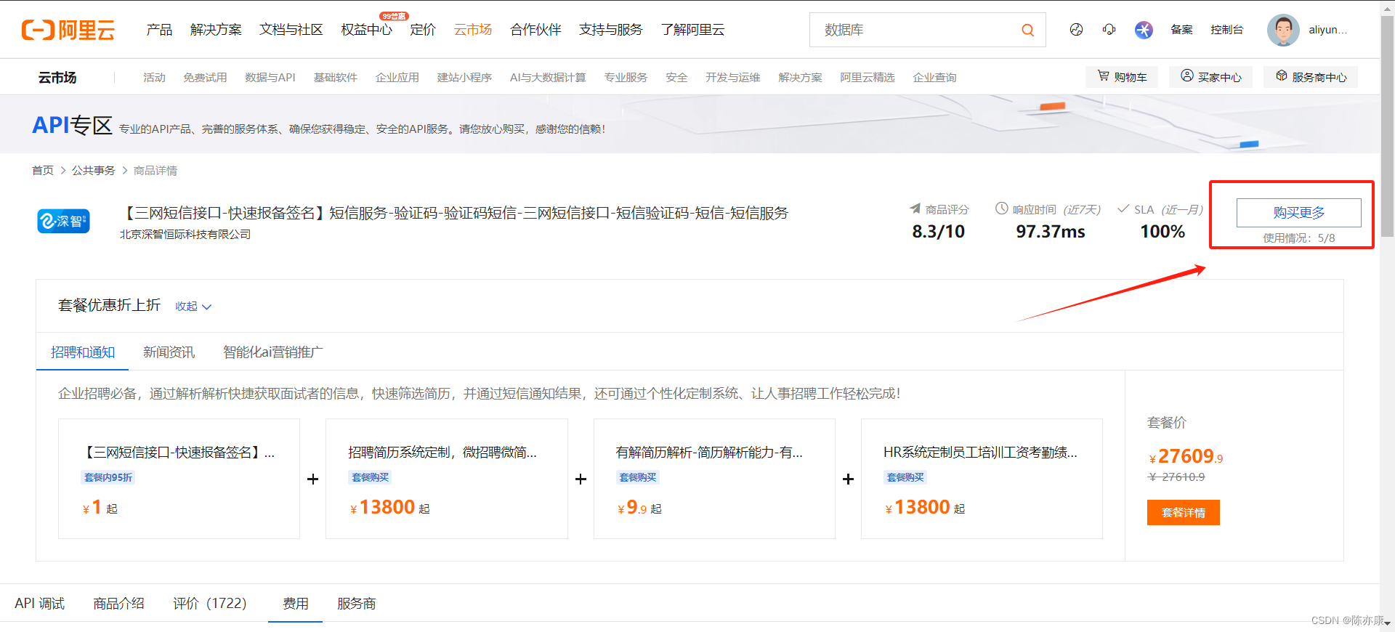Click the SLA checkmark icon
Image resolution: width=1395 pixels, height=632 pixels.
click(1123, 208)
